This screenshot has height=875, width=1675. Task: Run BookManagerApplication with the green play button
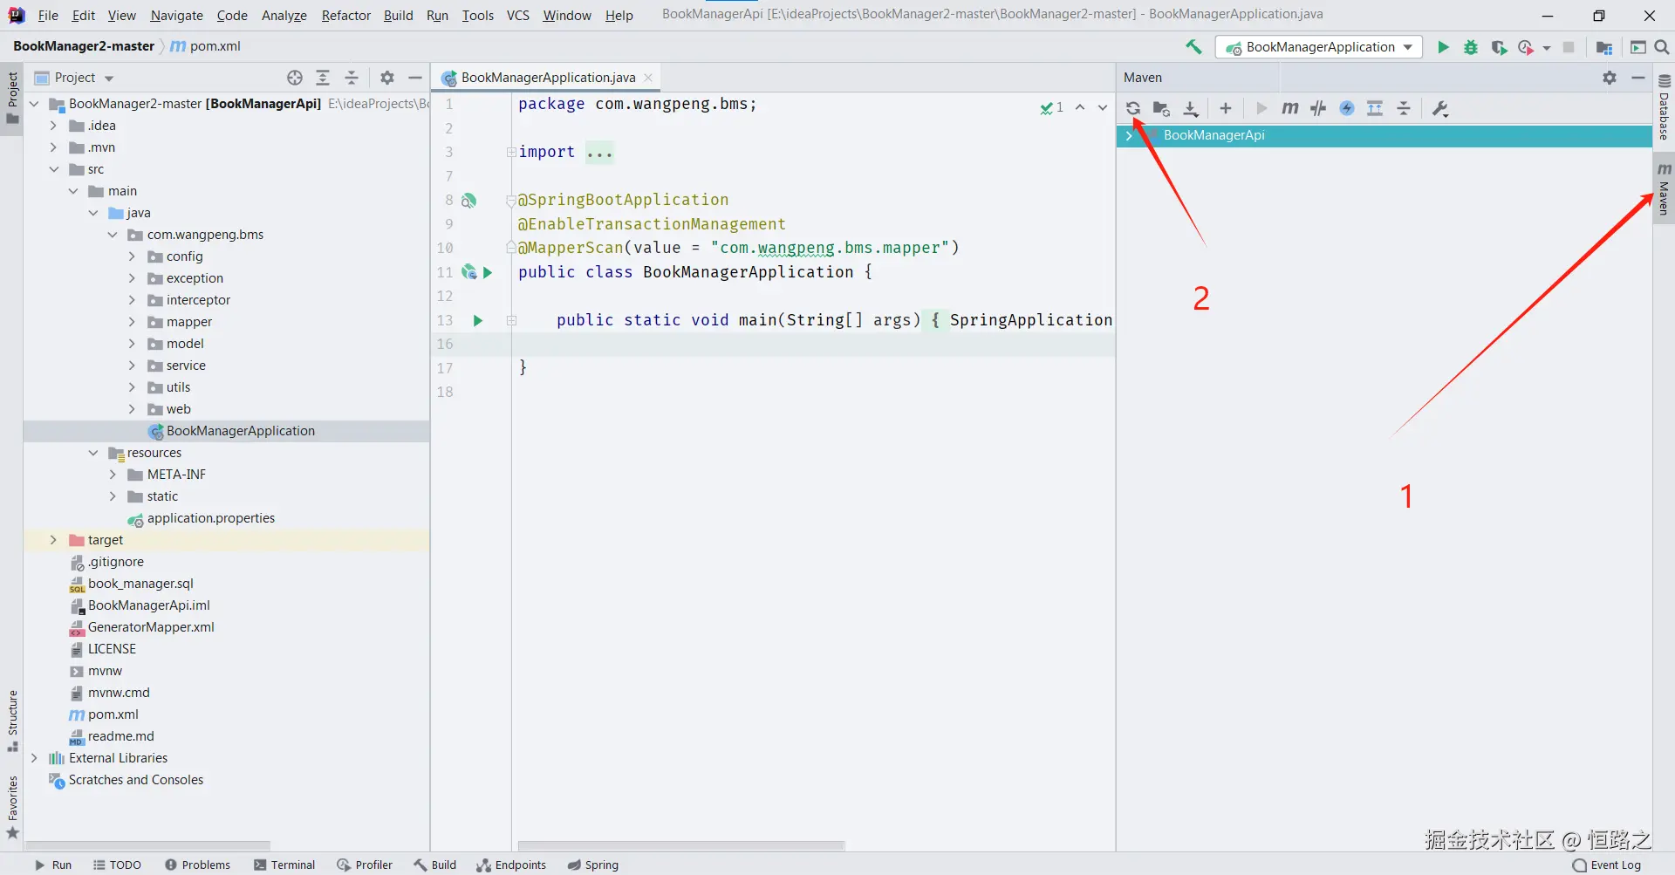point(1443,47)
